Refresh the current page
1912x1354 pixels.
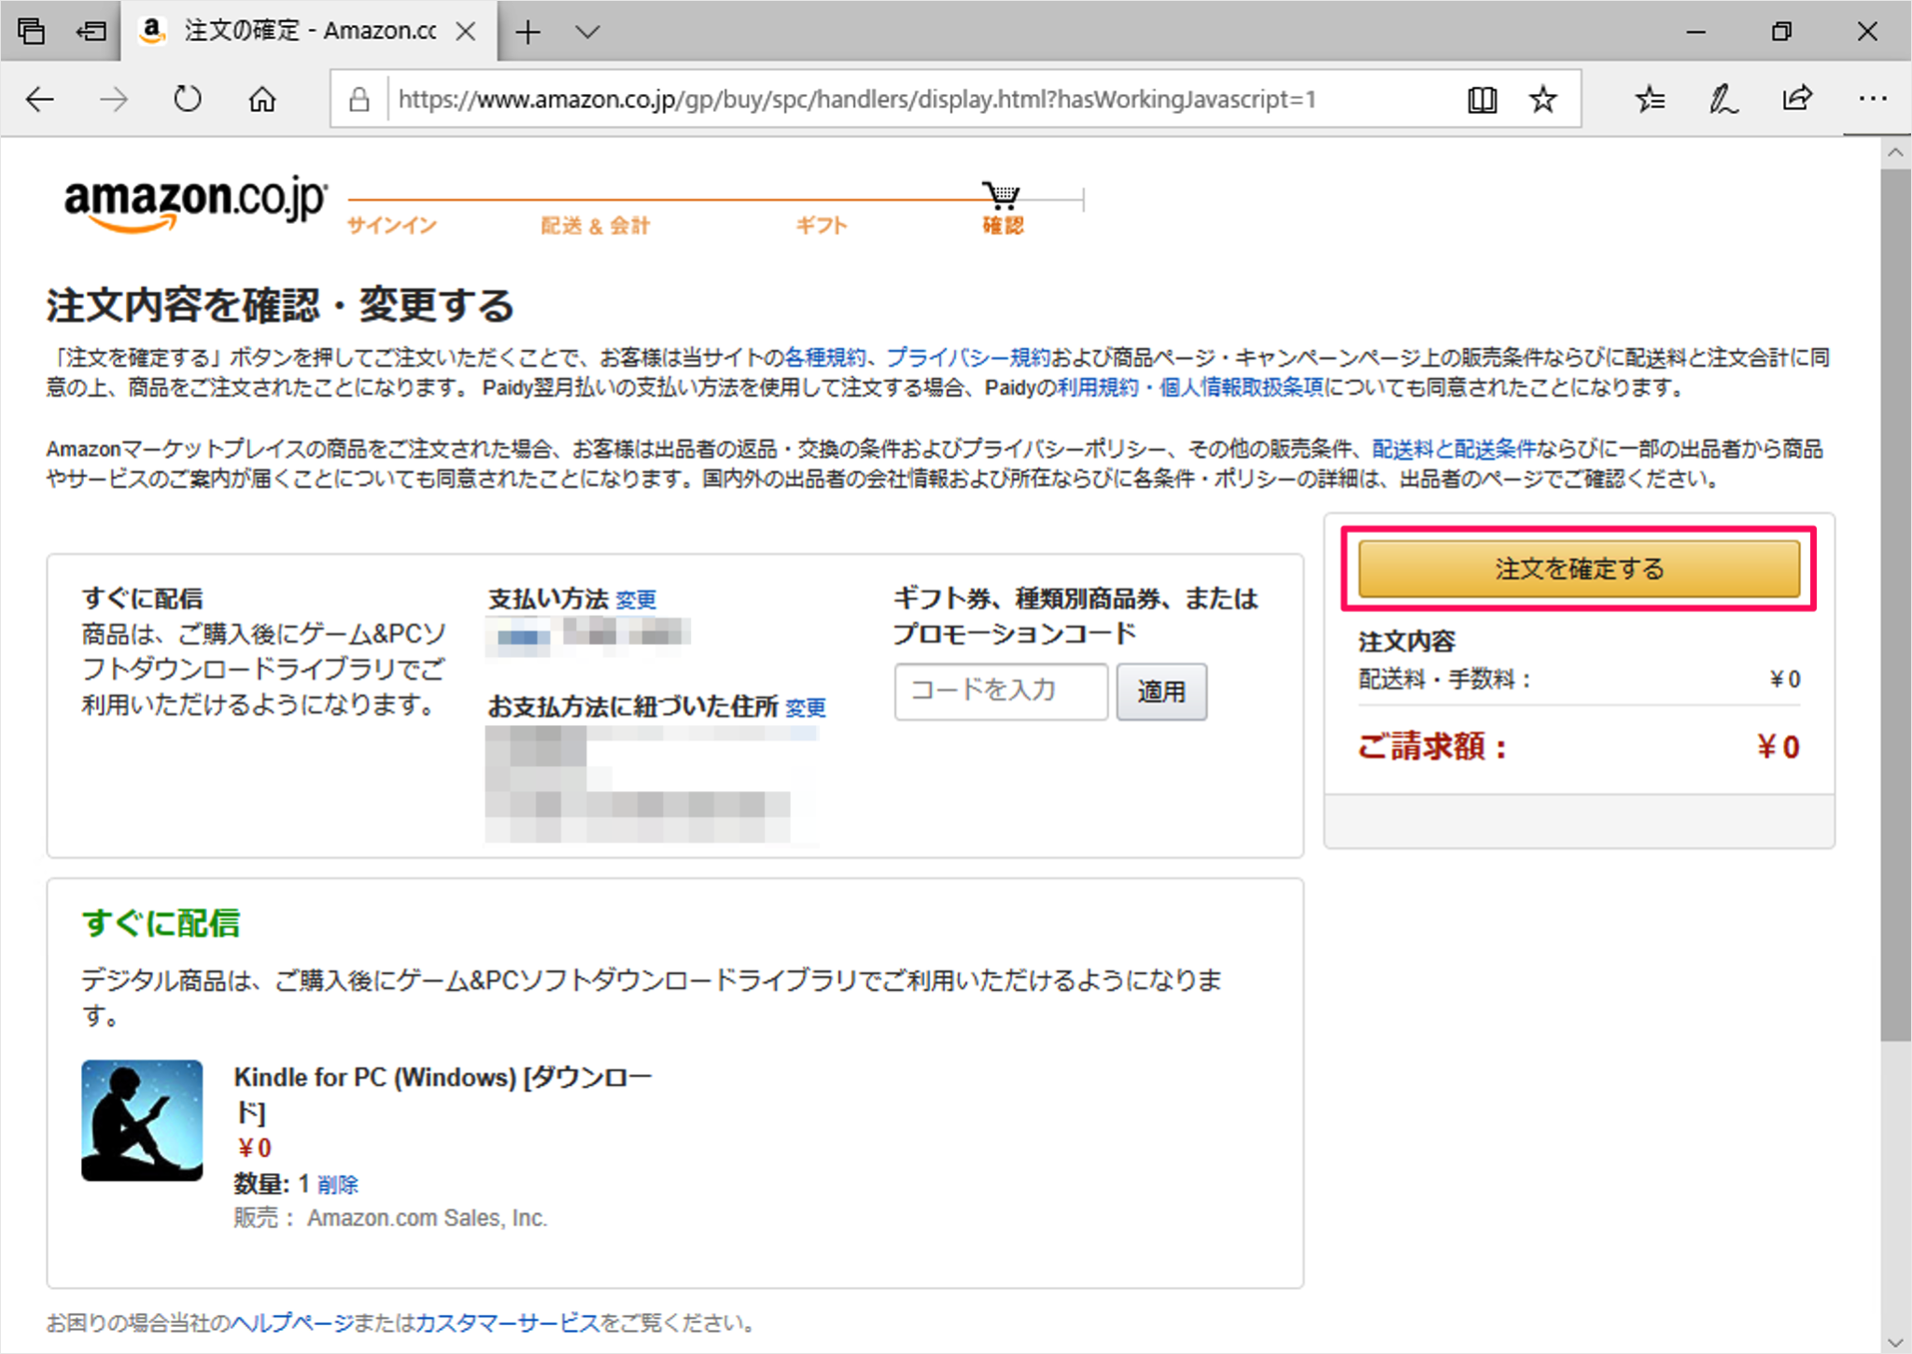(187, 98)
